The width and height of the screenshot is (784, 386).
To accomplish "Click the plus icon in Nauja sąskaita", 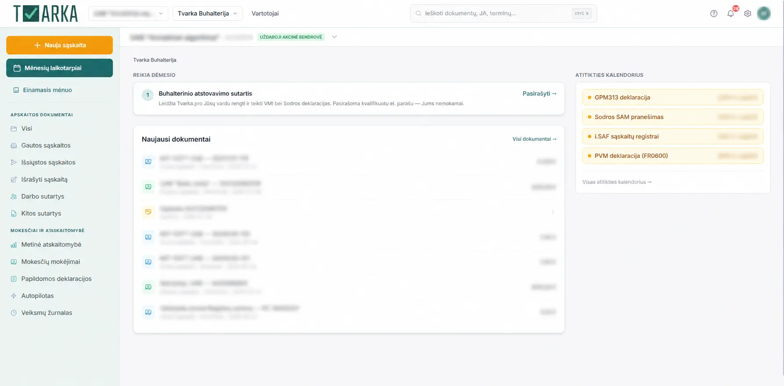I will (37, 45).
